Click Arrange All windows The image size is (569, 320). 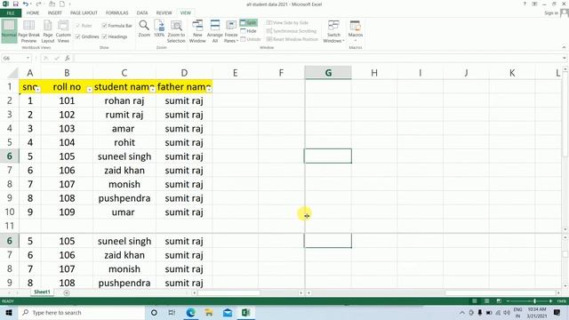pyautogui.click(x=215, y=32)
